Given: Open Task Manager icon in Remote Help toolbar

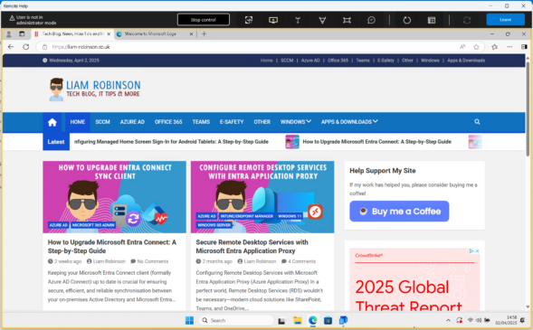Looking at the screenshot, I should (x=432, y=20).
